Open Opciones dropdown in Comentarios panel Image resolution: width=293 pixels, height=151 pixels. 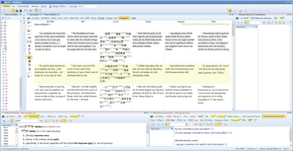coord(242,27)
